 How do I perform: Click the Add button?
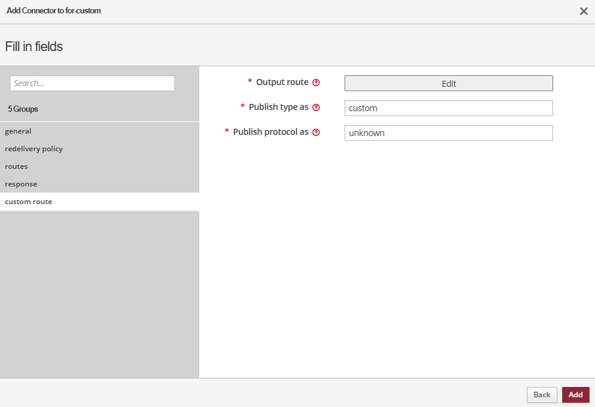click(575, 395)
